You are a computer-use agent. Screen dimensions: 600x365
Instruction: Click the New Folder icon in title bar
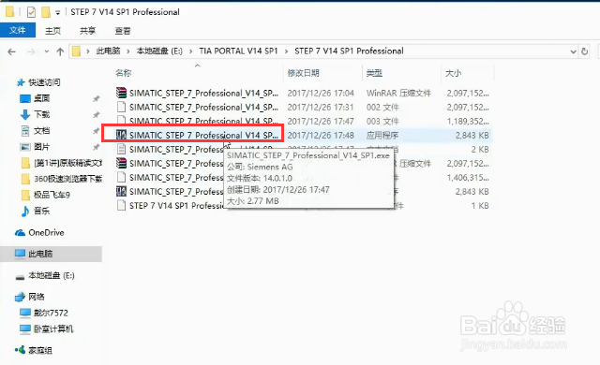click(46, 12)
